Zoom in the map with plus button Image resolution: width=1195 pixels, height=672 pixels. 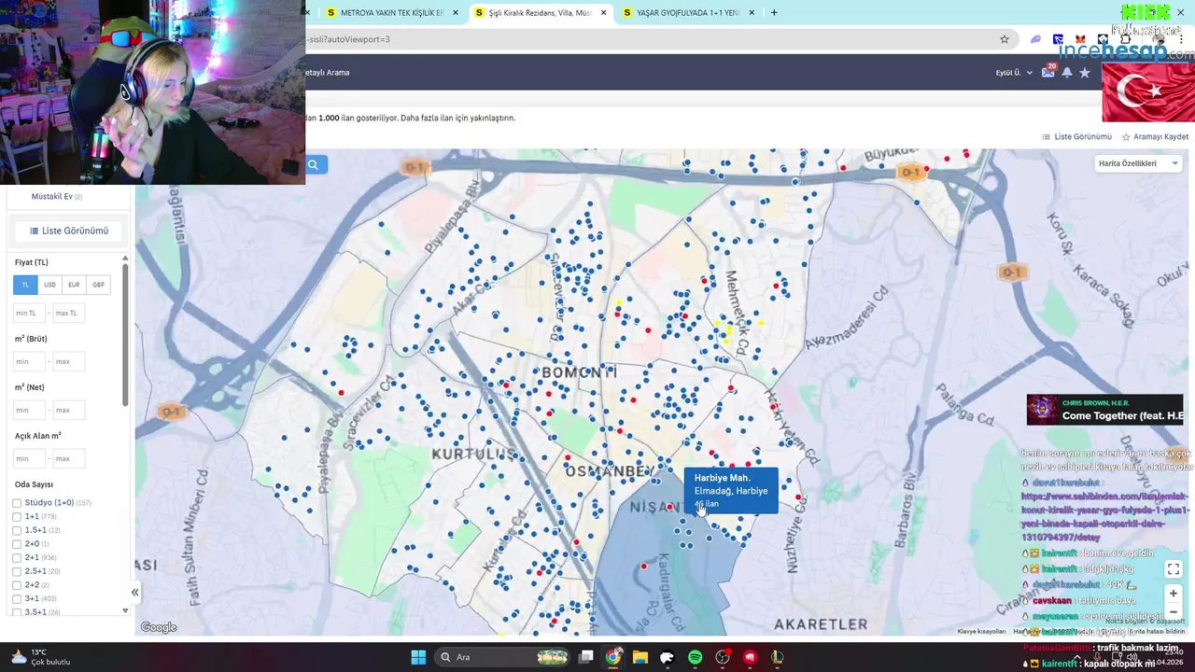(x=1174, y=594)
